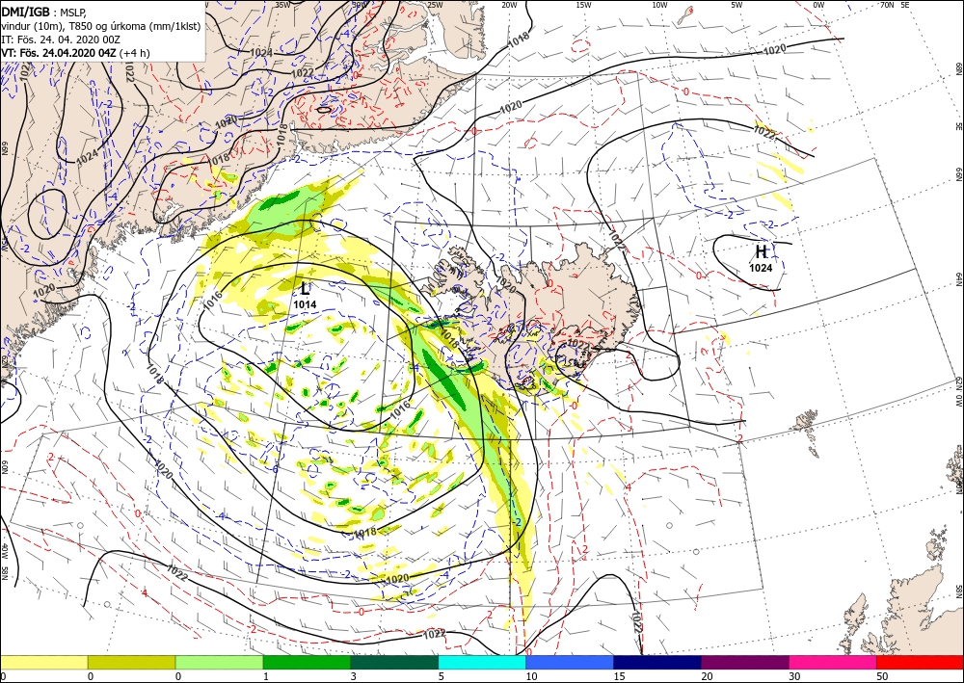Select the dark green legend swatch
964x683 pixels.
coord(394,662)
